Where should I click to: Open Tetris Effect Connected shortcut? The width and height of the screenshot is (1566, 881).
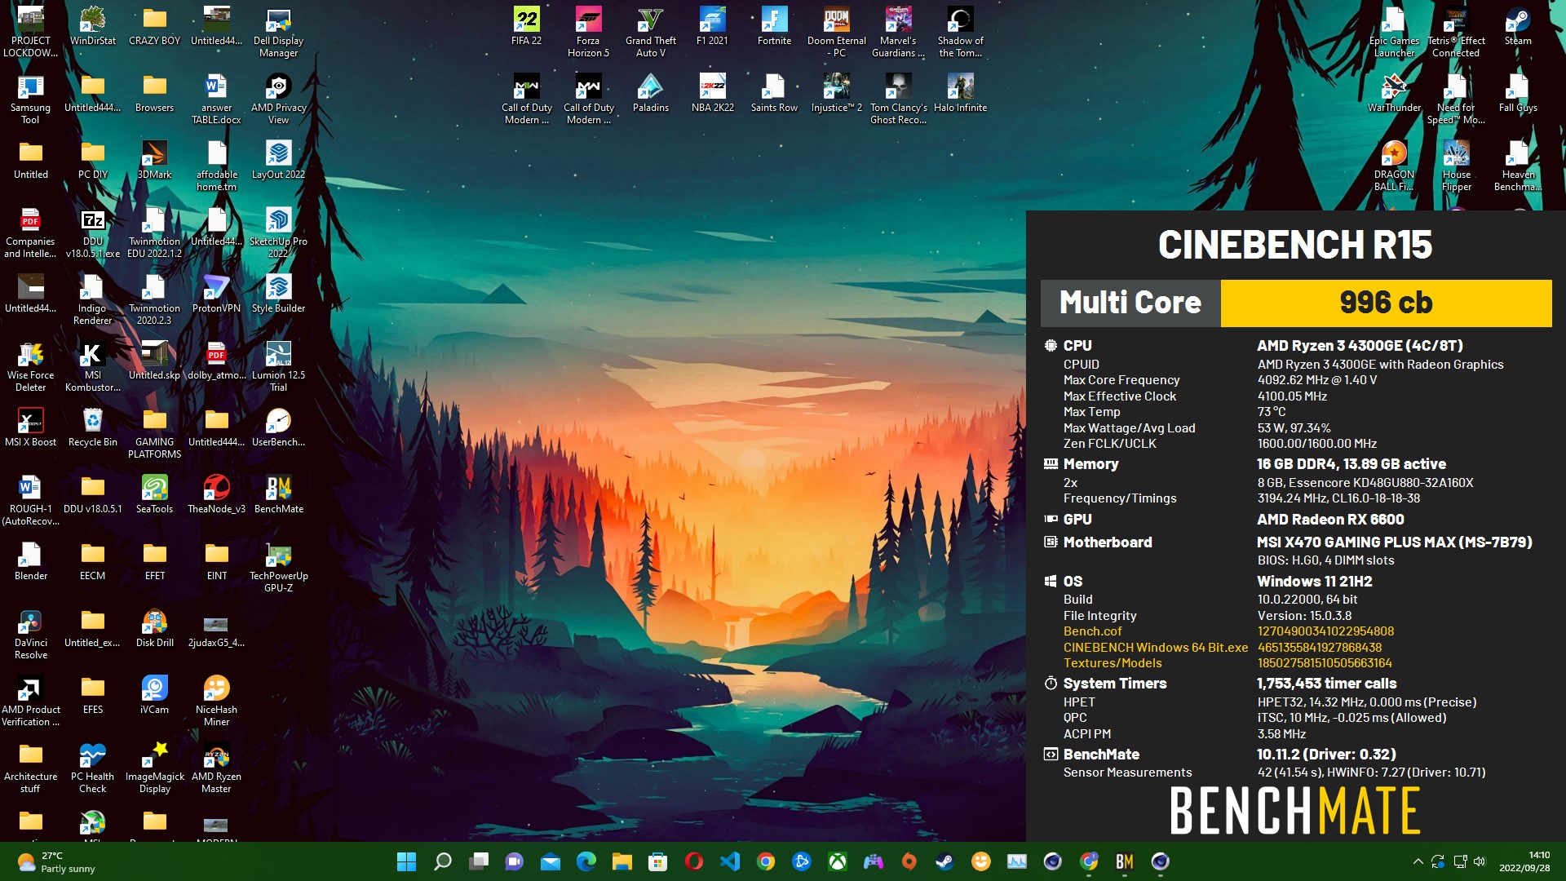(x=1456, y=32)
